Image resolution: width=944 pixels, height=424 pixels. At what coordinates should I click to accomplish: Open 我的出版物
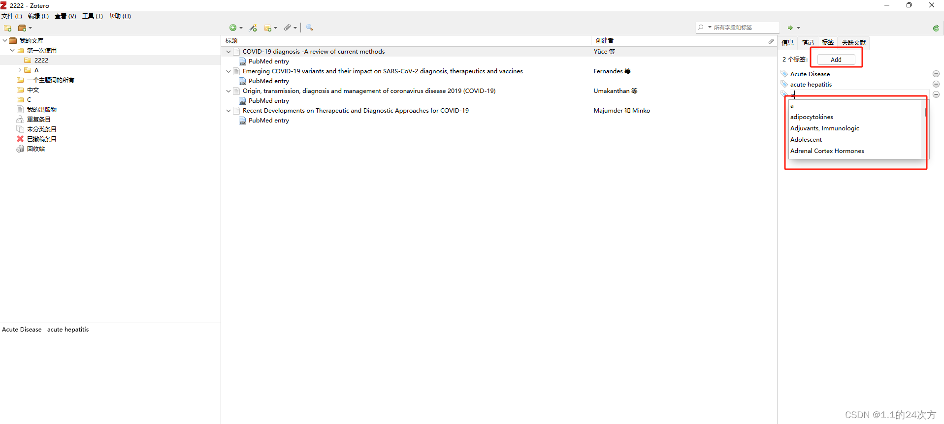click(42, 109)
